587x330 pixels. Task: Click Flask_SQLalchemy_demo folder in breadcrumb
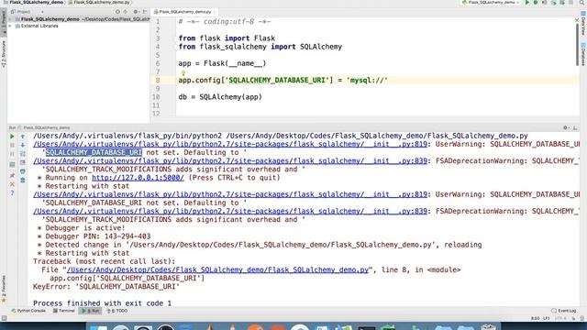point(33,2)
